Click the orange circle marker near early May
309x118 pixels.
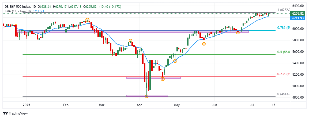coord(175,61)
